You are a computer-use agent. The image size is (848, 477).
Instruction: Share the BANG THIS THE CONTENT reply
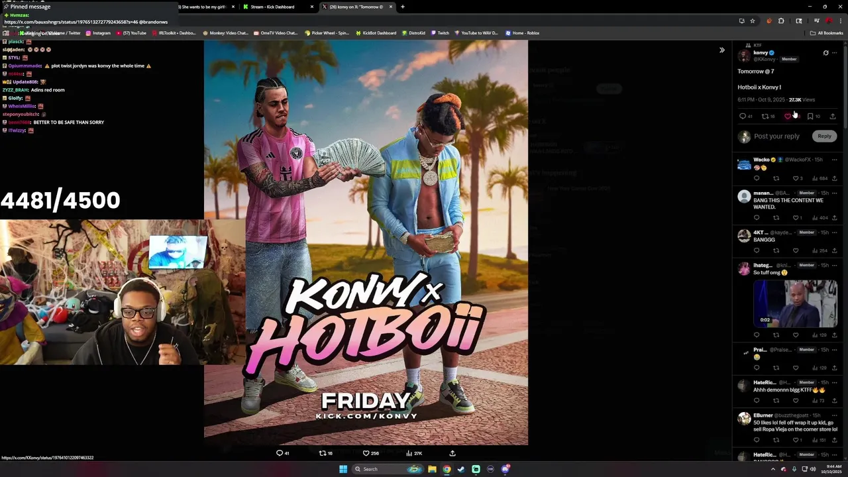click(834, 217)
